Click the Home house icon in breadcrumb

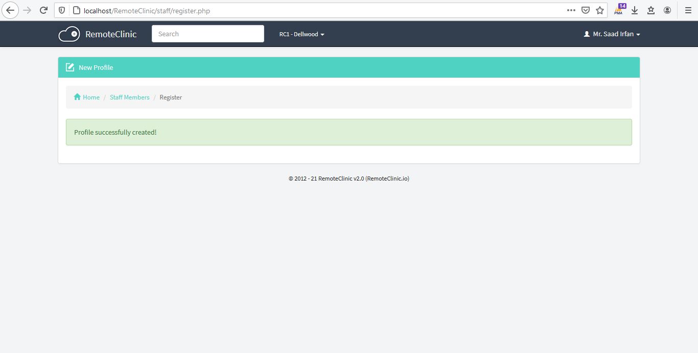click(x=77, y=97)
